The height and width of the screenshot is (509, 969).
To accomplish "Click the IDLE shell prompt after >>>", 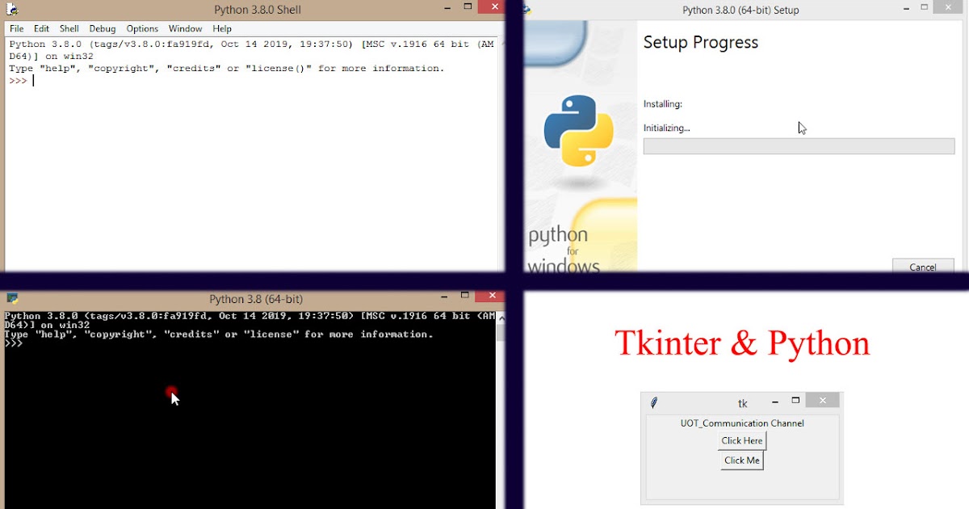I will (32, 80).
